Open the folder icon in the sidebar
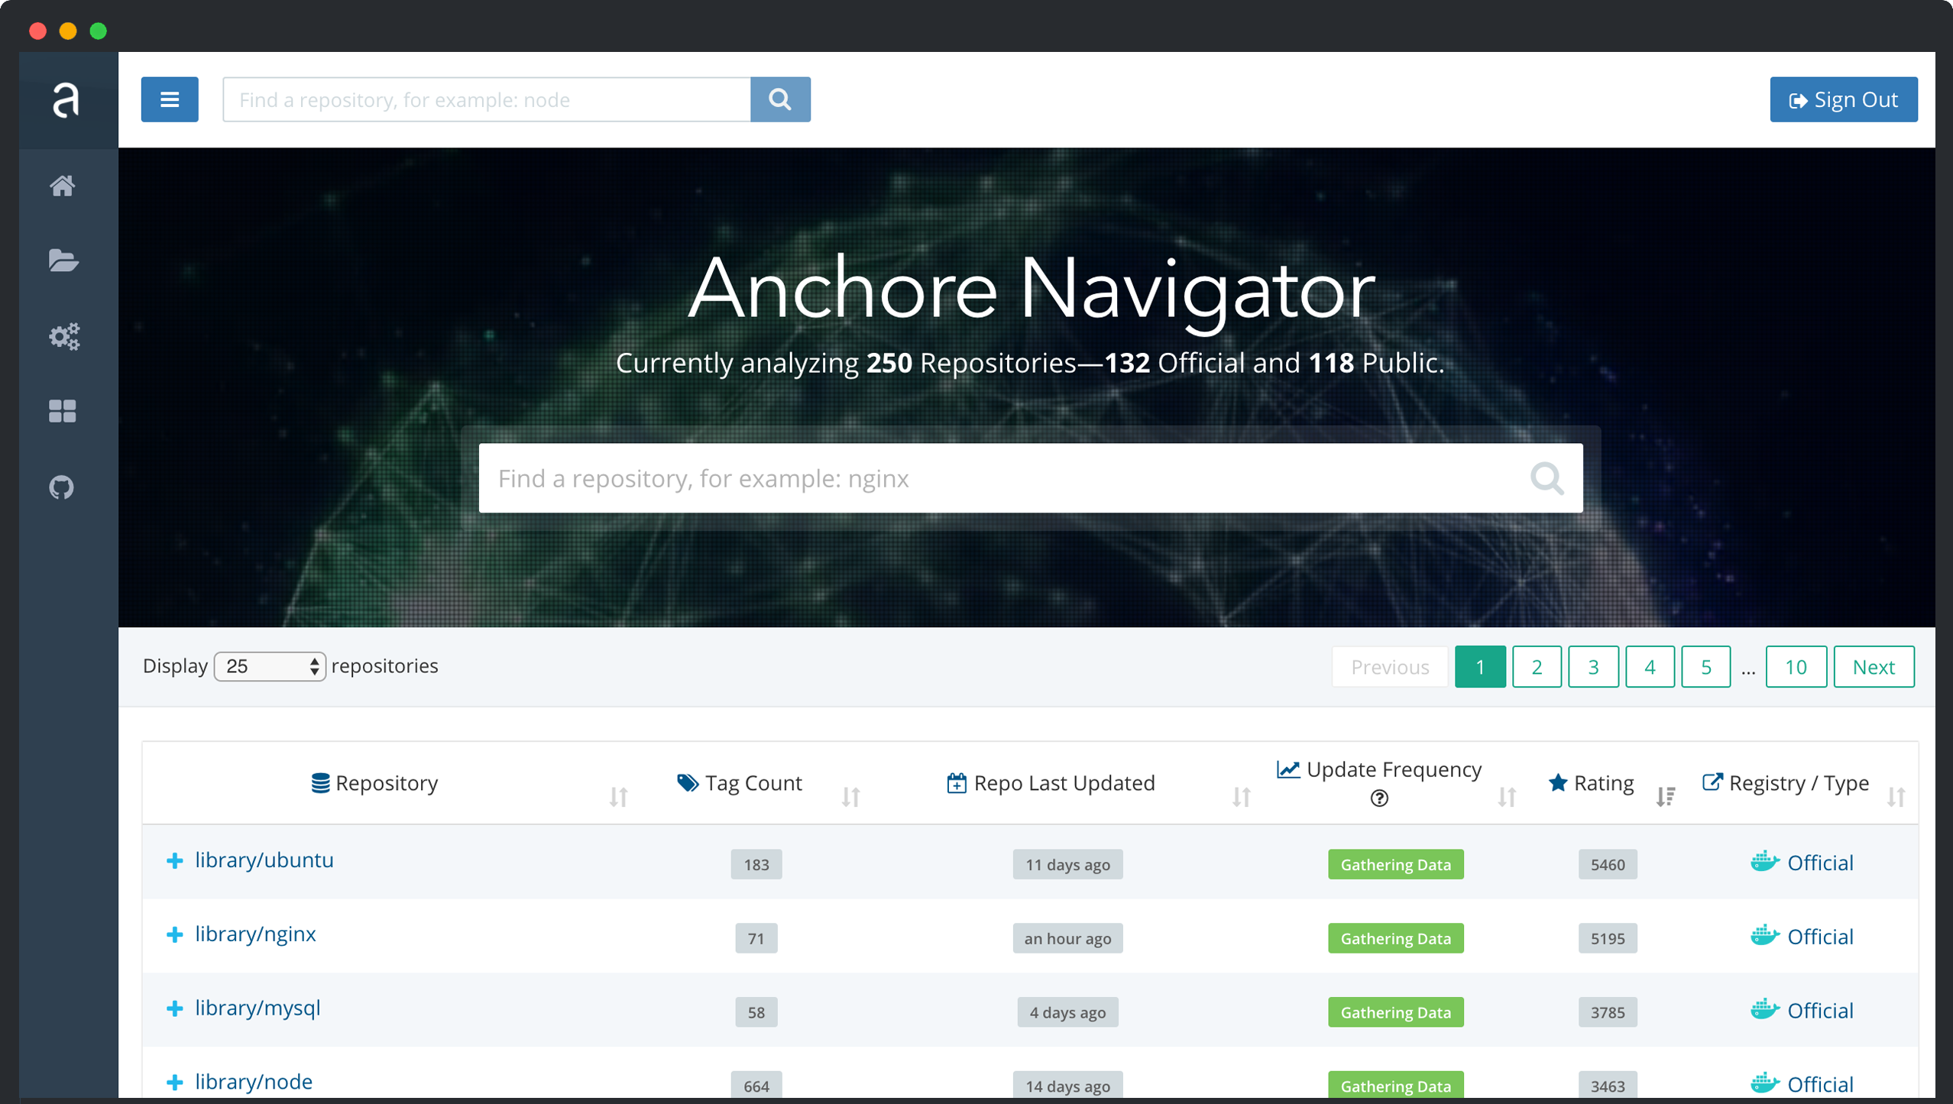Image resolution: width=1953 pixels, height=1104 pixels. [x=63, y=261]
